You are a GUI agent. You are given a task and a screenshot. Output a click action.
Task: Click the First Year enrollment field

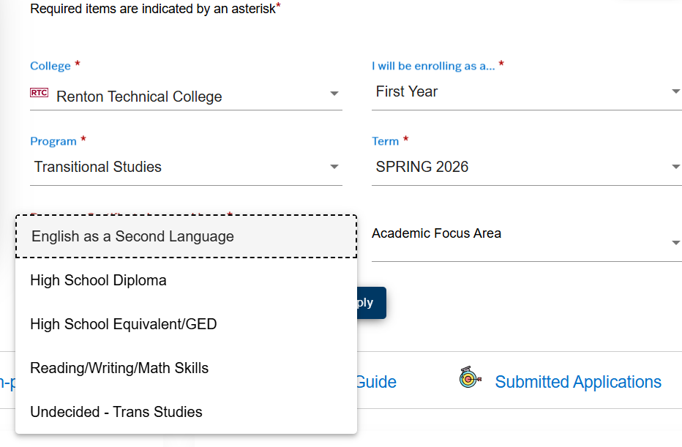tap(512, 91)
